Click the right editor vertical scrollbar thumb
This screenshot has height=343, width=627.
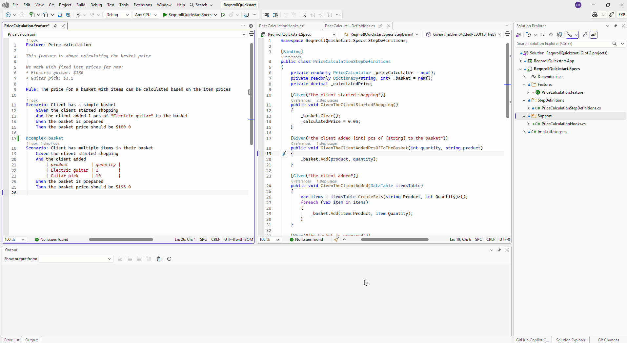(x=507, y=80)
